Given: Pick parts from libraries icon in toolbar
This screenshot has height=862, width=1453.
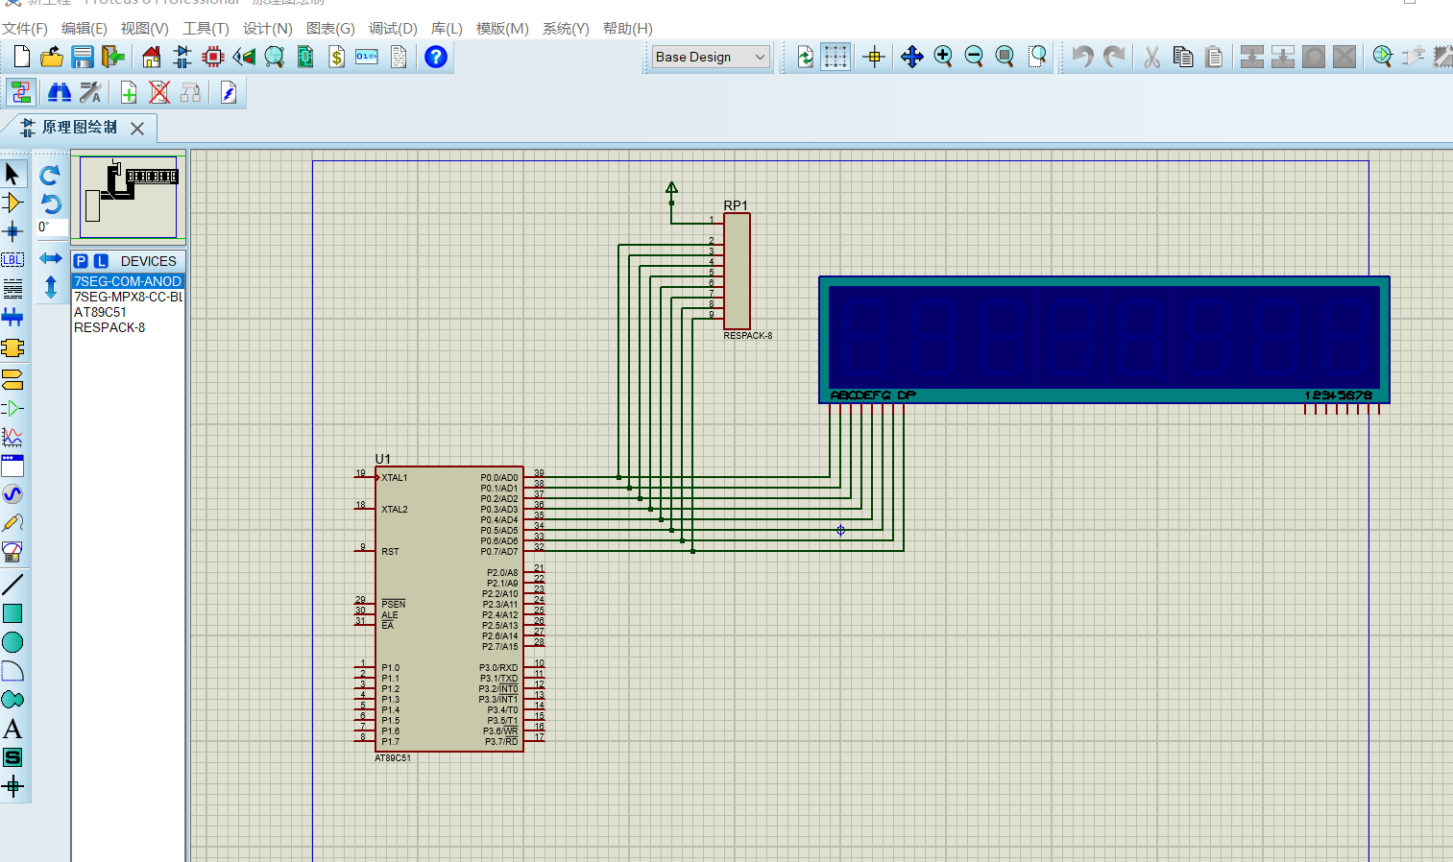Looking at the screenshot, I should click(x=1383, y=57).
